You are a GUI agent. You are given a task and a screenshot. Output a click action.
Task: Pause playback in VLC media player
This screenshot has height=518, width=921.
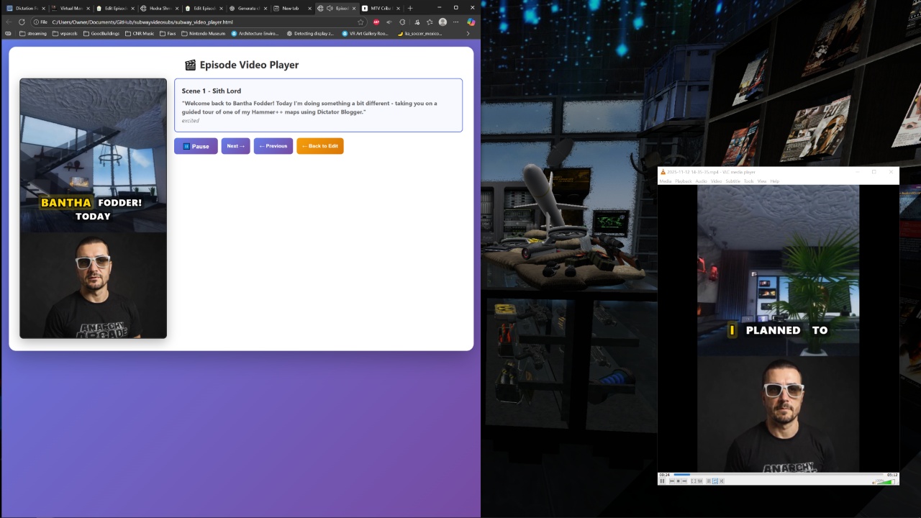coord(662,481)
